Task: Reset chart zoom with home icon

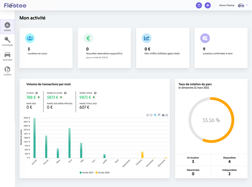Action: click(163, 115)
